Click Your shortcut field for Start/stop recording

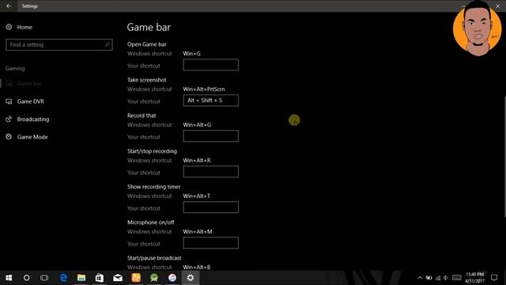pos(211,172)
